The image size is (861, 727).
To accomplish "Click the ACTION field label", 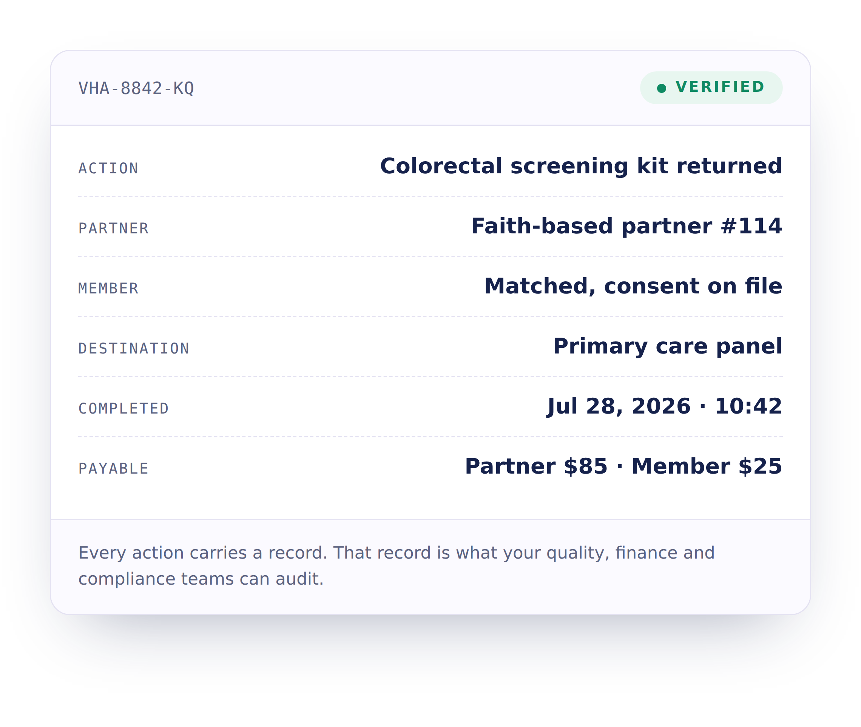I will click(108, 168).
